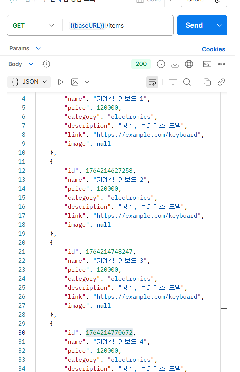The height and width of the screenshot is (372, 240).
Task: Click the scrollbar position marker
Action: pyautogui.click(x=224, y=309)
